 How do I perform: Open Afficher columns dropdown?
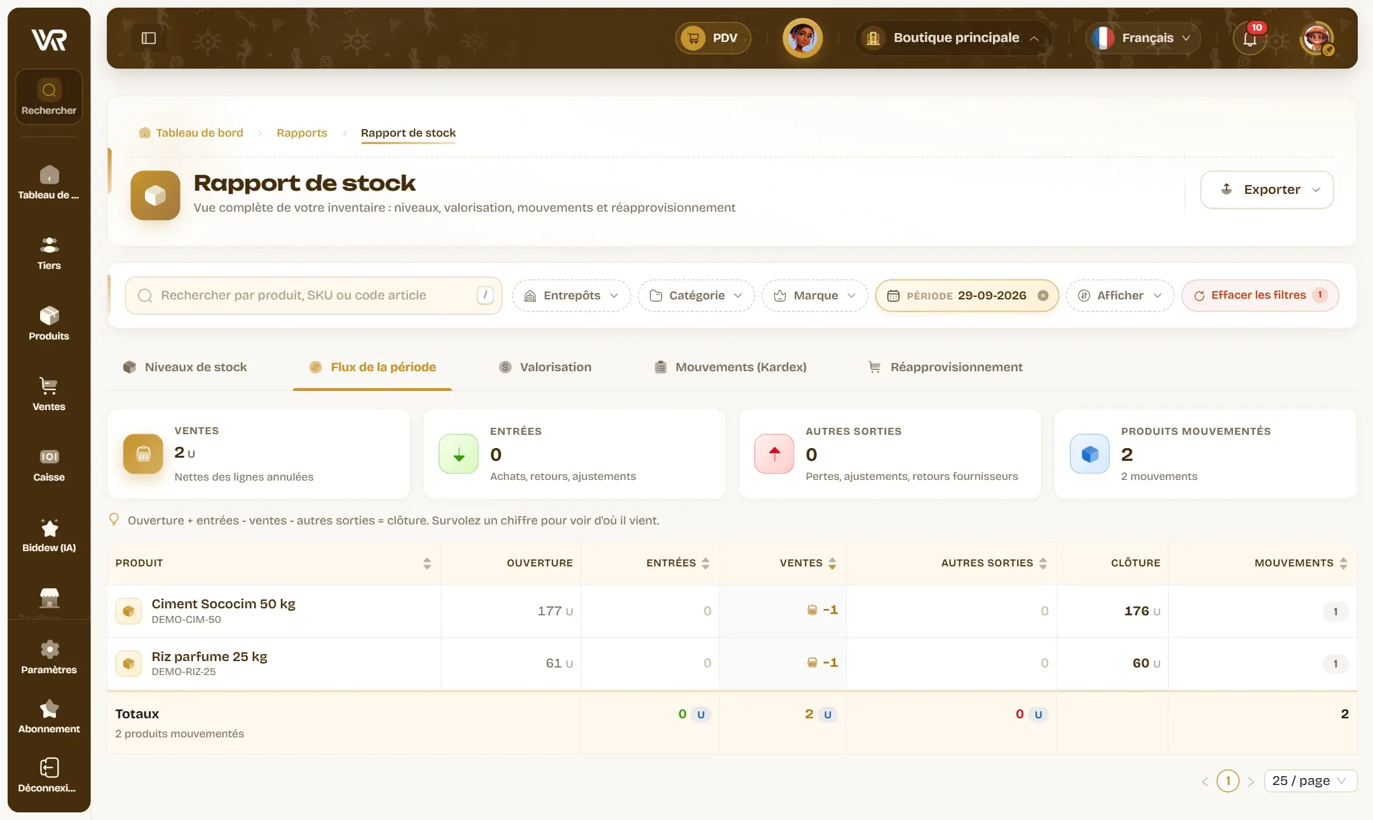(x=1120, y=296)
